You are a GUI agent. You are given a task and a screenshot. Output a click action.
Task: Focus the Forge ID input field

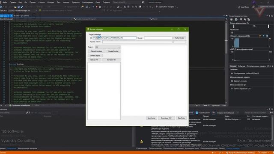point(114,38)
